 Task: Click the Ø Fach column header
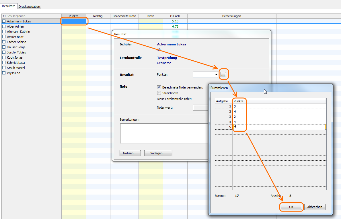coord(175,16)
